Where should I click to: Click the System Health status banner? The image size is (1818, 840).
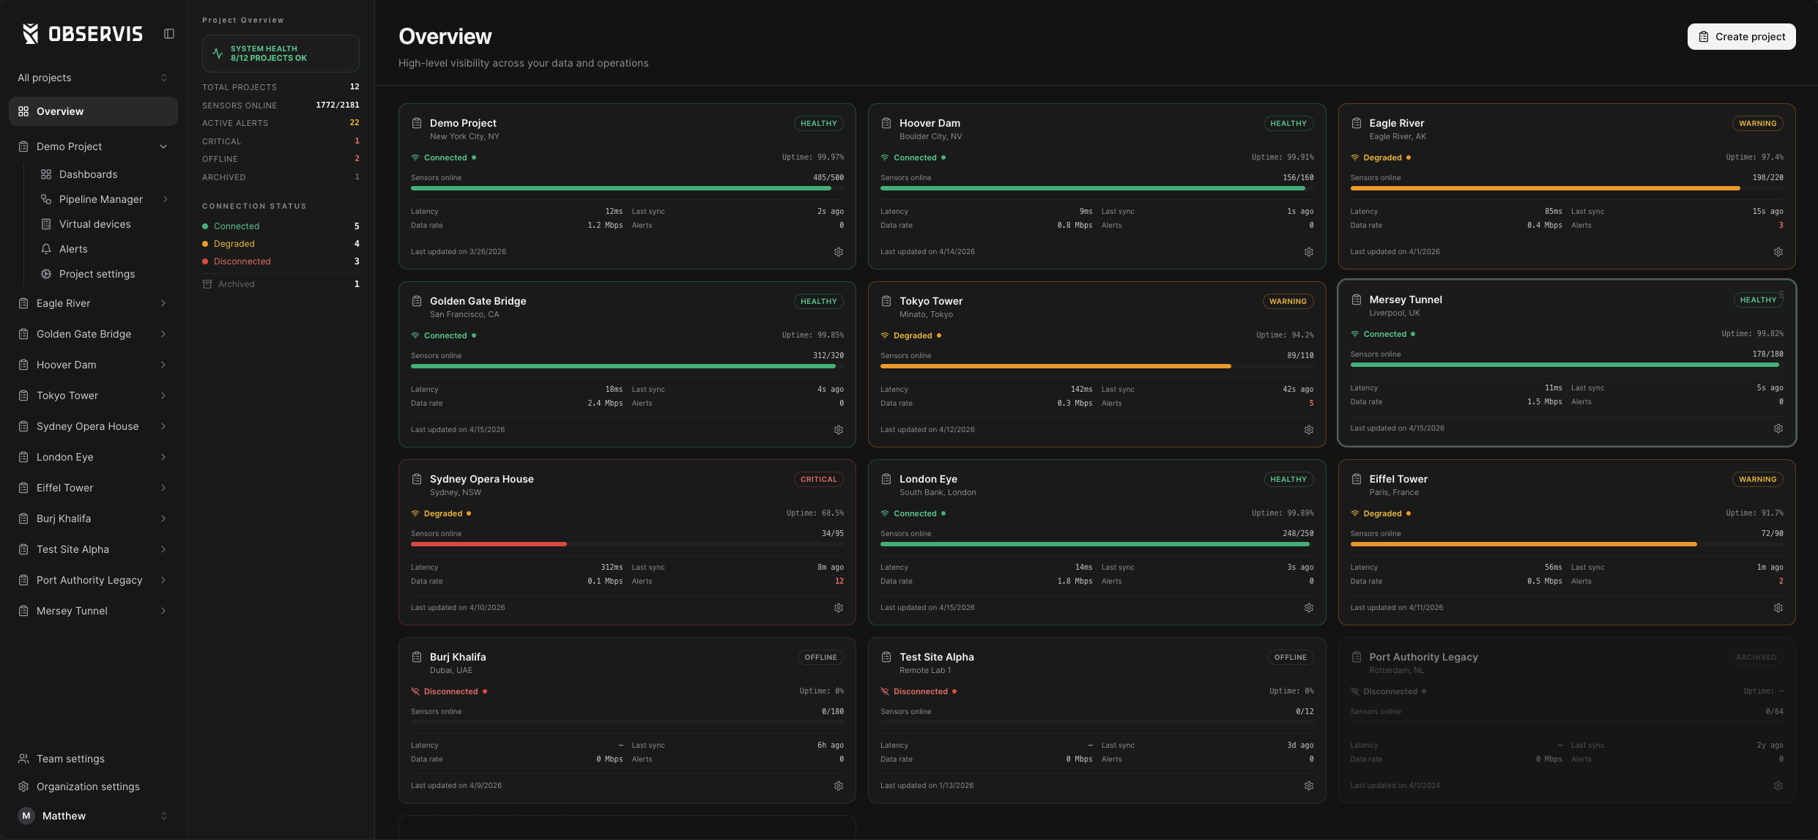pyautogui.click(x=281, y=53)
